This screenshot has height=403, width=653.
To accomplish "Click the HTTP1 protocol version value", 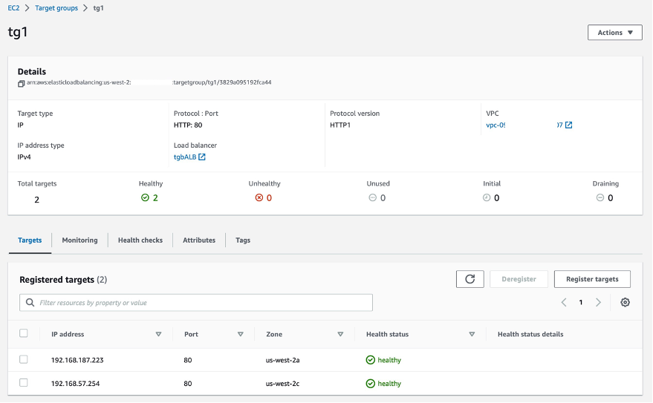I will [x=340, y=125].
